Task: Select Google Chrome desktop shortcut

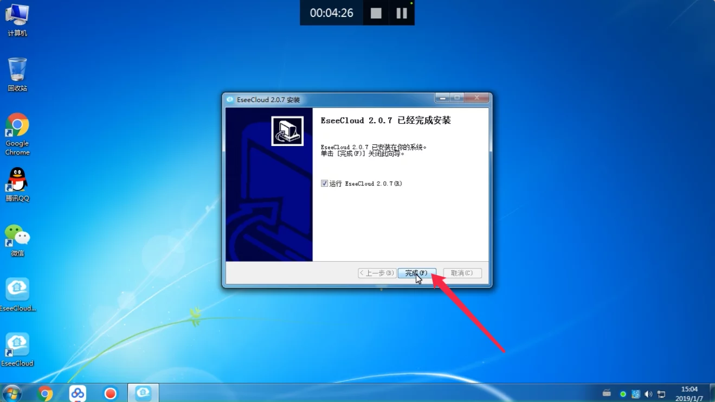Action: (x=17, y=134)
